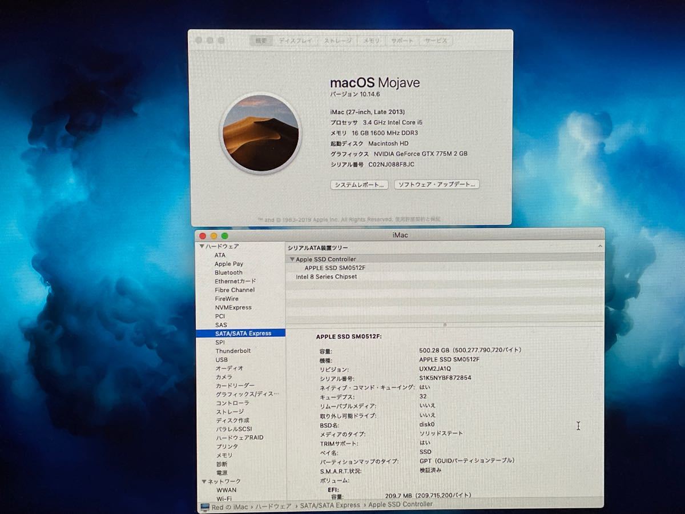This screenshot has width=685, height=514.
Task: Close the iMac System Information window
Action: [203, 235]
